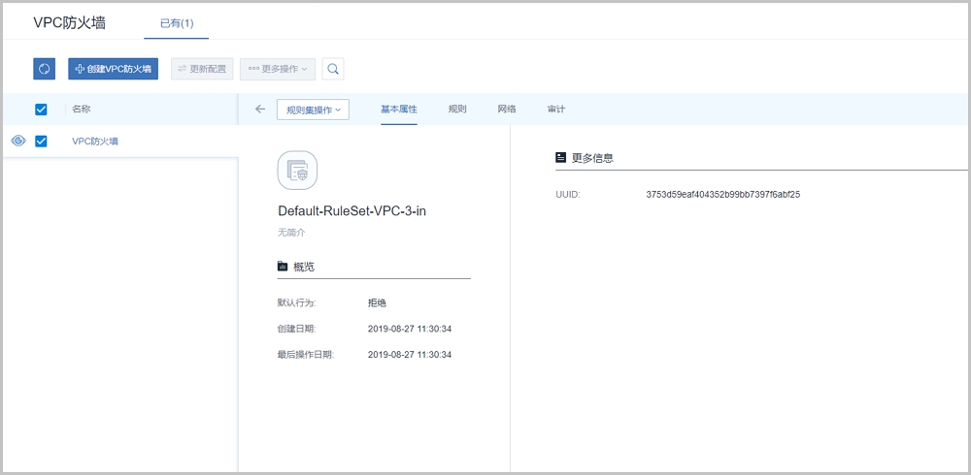Click the 更新配置 button
This screenshot has height=475, width=971.
click(x=202, y=69)
